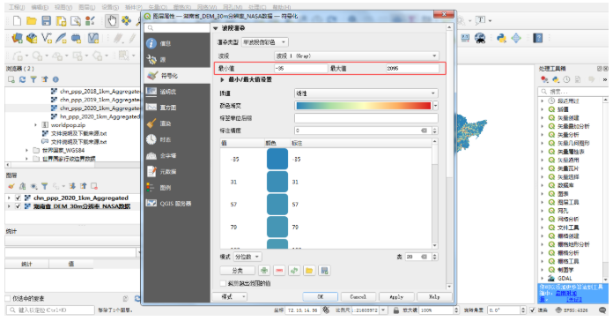The image size is (613, 321).
Task: Expand the worldpop.zip tree item
Action: click(x=36, y=125)
